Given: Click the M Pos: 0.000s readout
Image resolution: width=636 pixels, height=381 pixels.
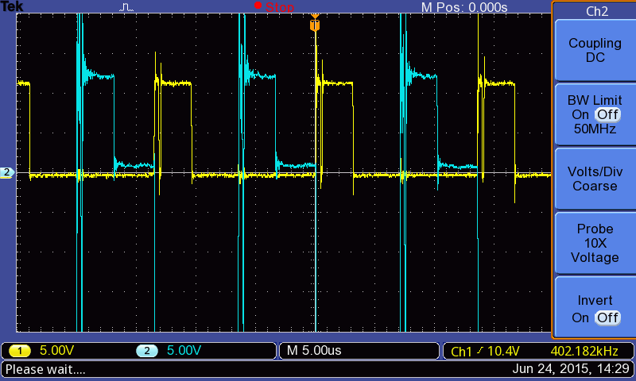Looking at the screenshot, I should [x=464, y=7].
